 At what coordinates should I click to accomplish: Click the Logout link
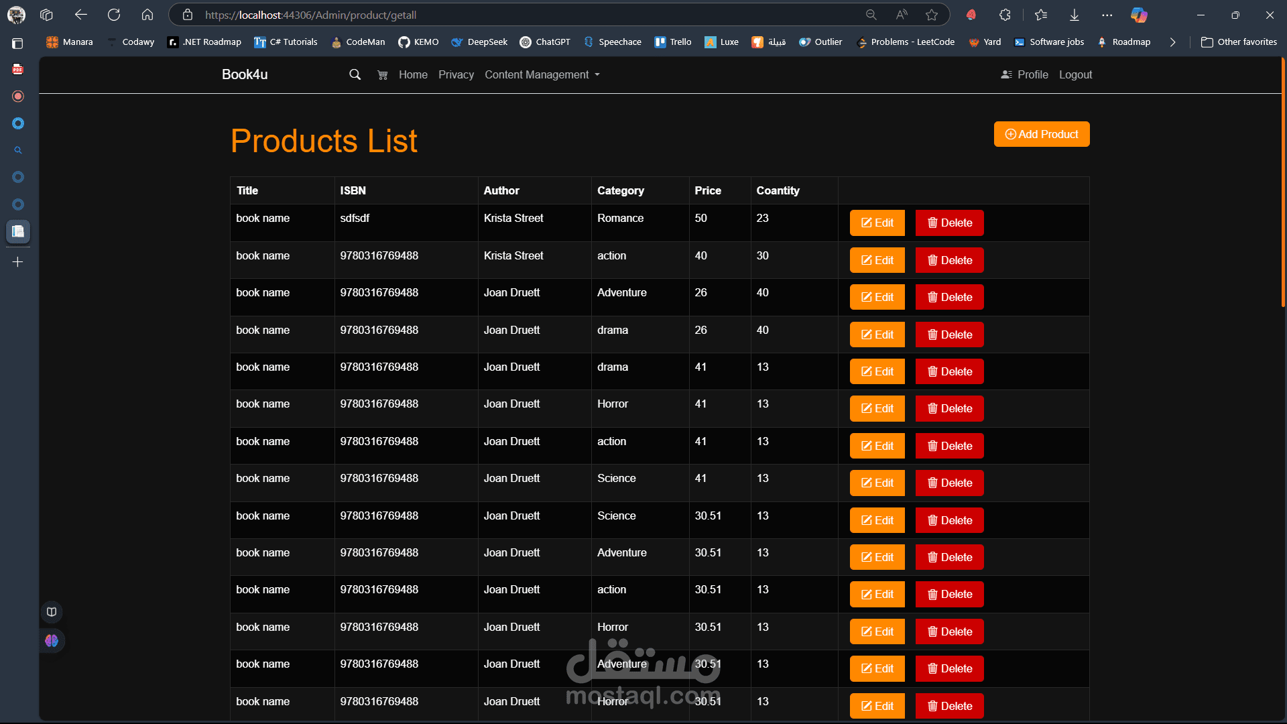coord(1075,75)
